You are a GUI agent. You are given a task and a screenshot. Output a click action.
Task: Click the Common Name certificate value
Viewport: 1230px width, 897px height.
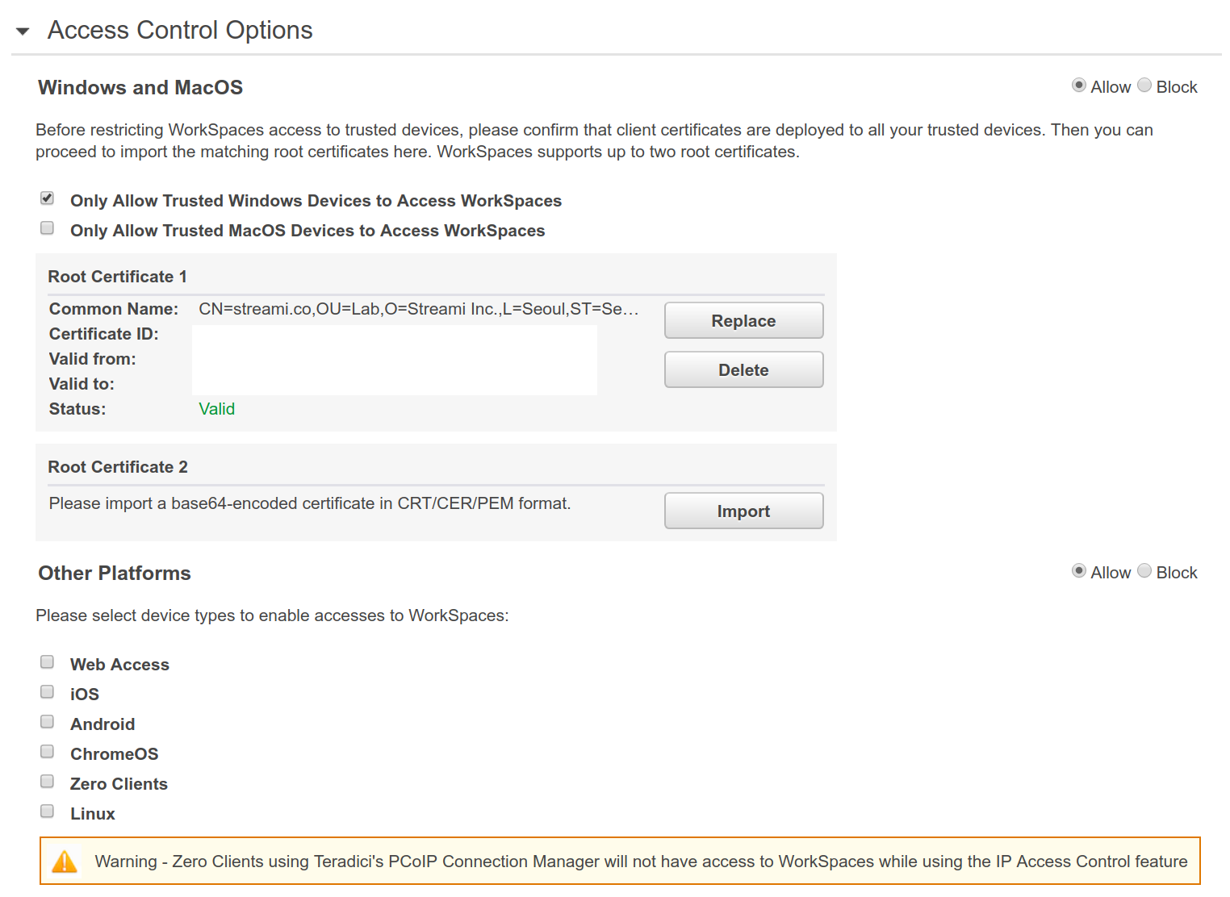pos(419,309)
